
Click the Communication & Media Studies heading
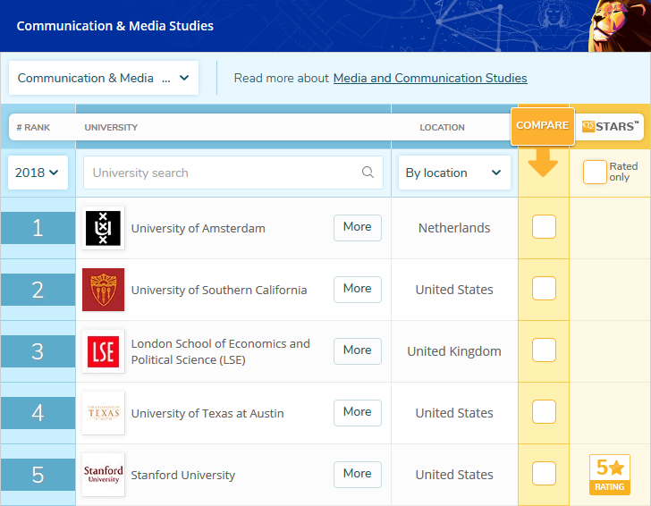(x=115, y=26)
